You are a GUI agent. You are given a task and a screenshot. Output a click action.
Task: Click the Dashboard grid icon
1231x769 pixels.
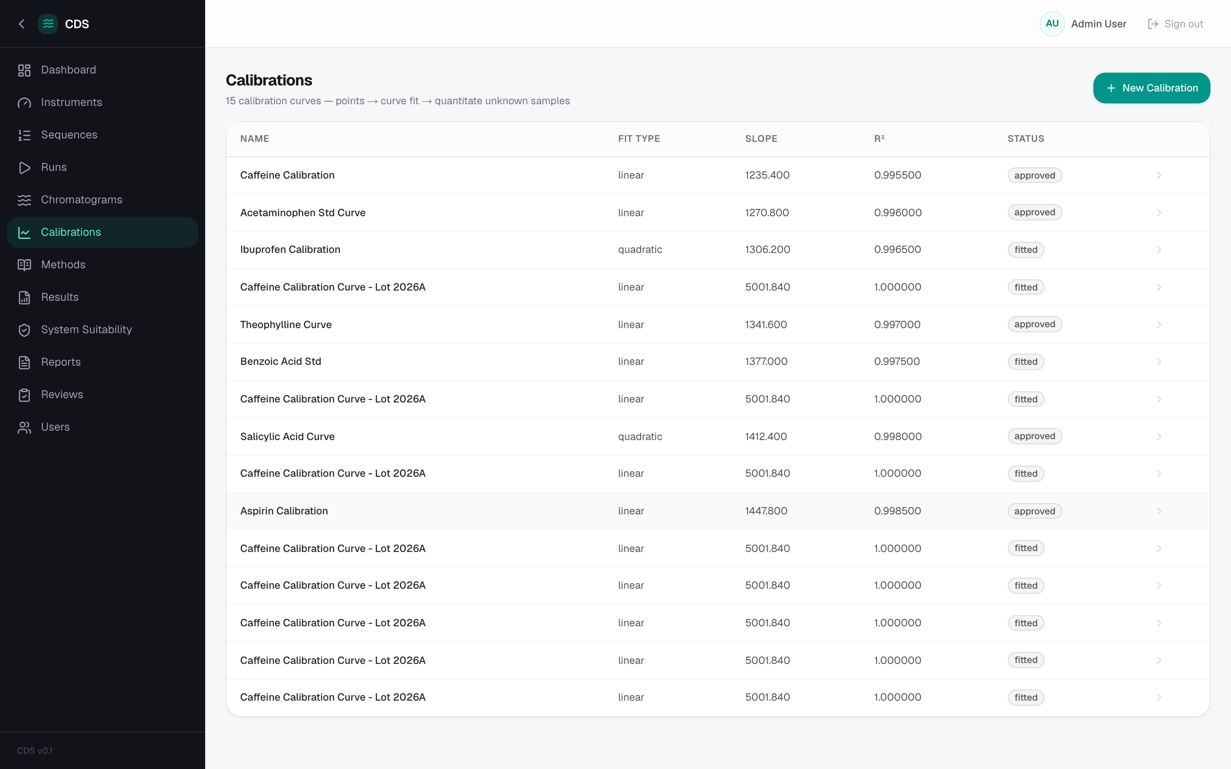(24, 70)
